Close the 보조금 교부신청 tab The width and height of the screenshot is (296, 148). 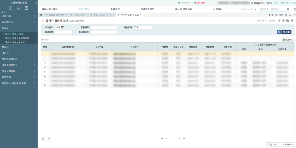66,14
